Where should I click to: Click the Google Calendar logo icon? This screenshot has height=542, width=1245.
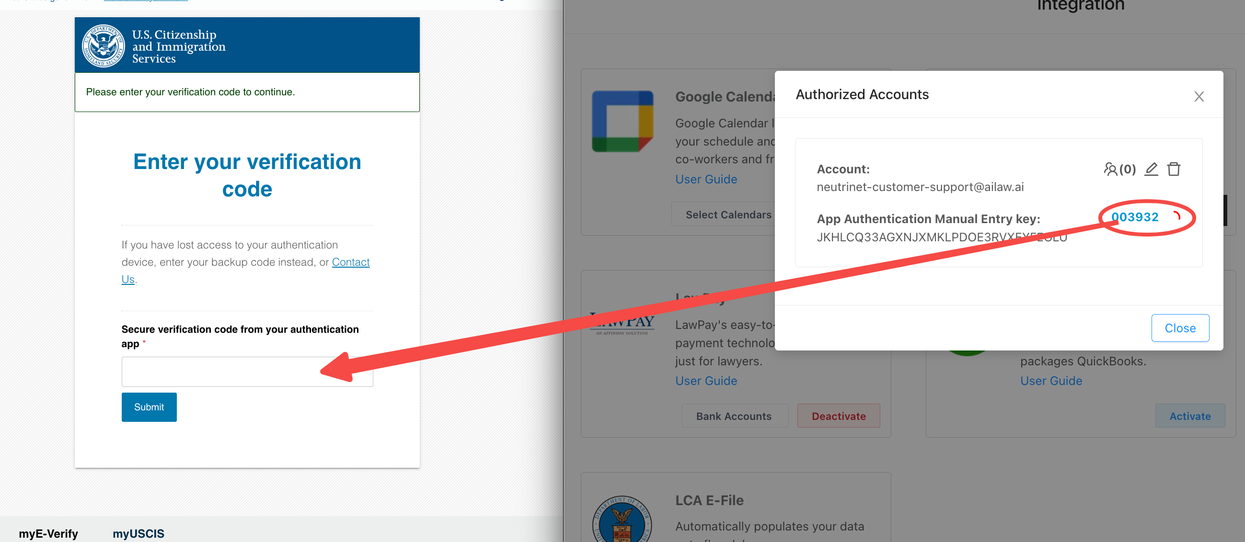coord(622,121)
